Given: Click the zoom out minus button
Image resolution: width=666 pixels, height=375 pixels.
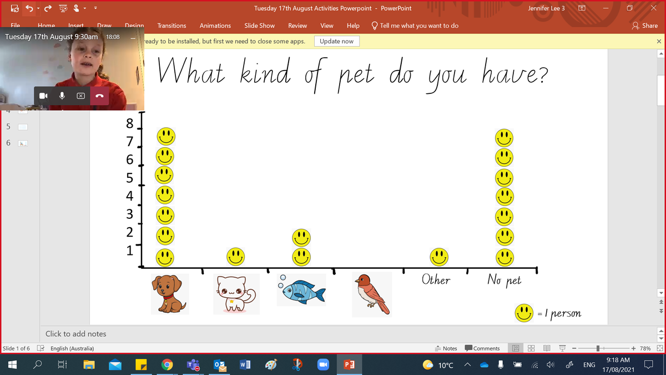Looking at the screenshot, I should click(x=575, y=348).
